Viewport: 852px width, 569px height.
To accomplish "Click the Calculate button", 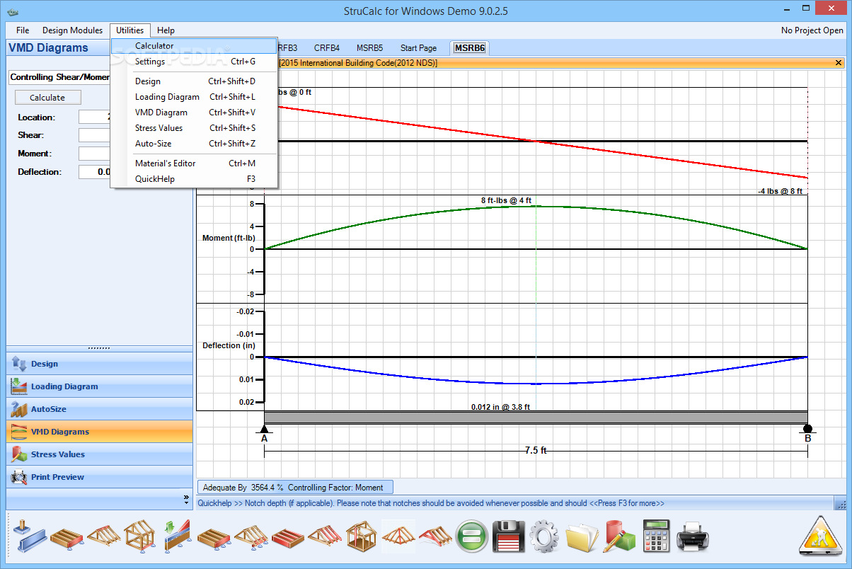I will (x=47, y=98).
